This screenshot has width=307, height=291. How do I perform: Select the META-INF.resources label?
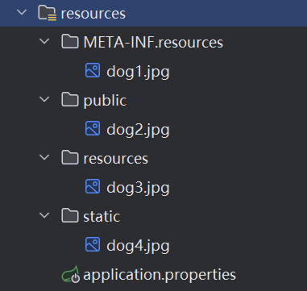click(x=153, y=43)
